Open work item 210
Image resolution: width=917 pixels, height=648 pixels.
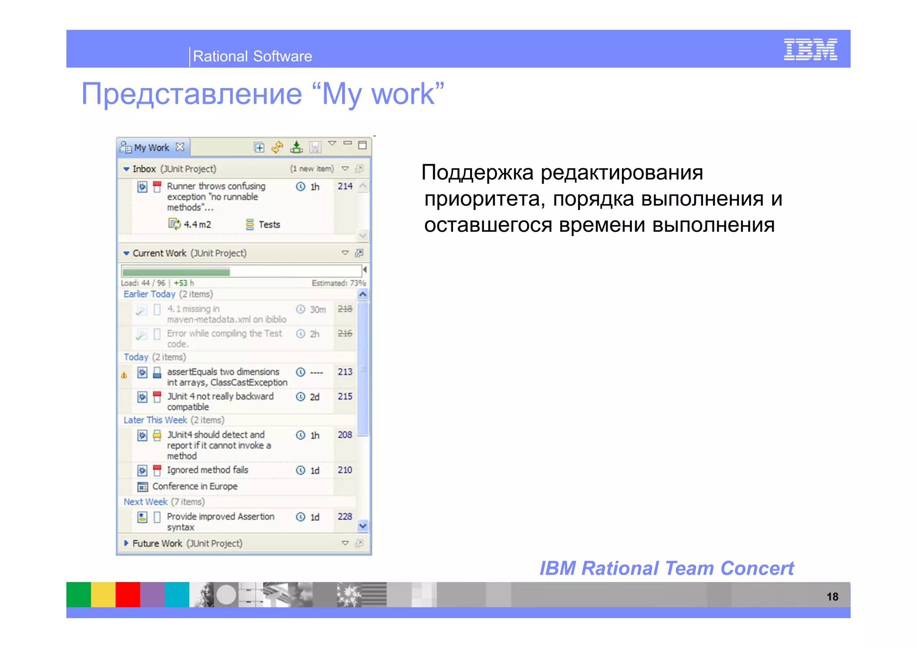click(x=345, y=470)
